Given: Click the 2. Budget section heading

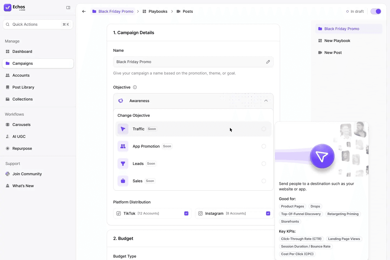Looking at the screenshot, I should pos(123,238).
